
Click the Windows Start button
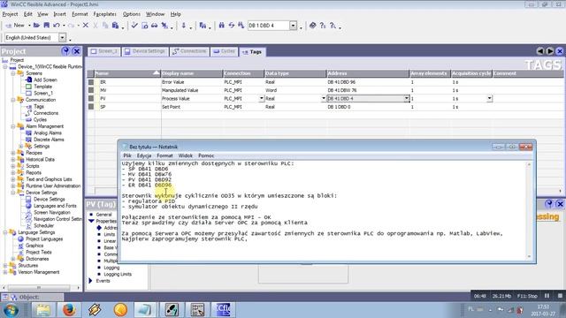(11, 310)
